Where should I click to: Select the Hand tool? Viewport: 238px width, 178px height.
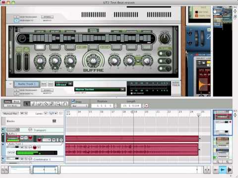65,104
